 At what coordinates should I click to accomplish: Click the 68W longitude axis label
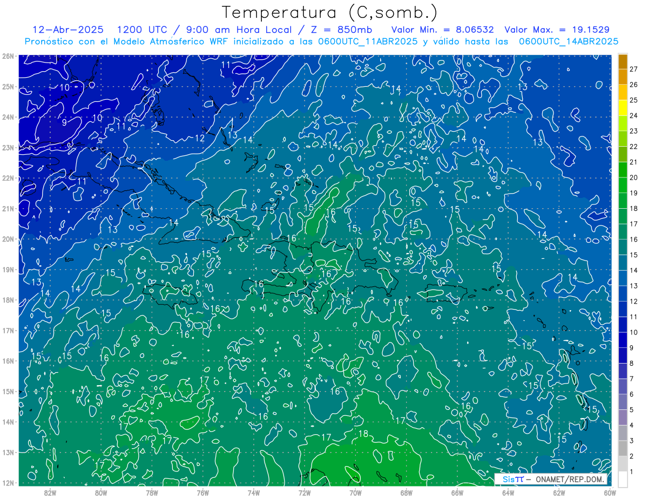406,492
